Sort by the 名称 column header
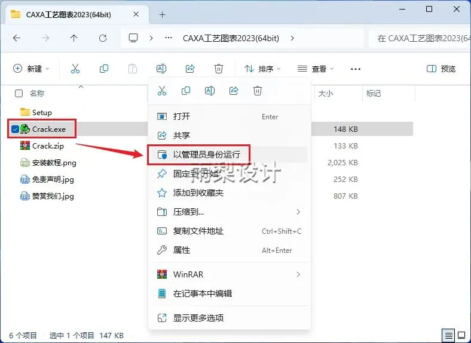 (37, 94)
